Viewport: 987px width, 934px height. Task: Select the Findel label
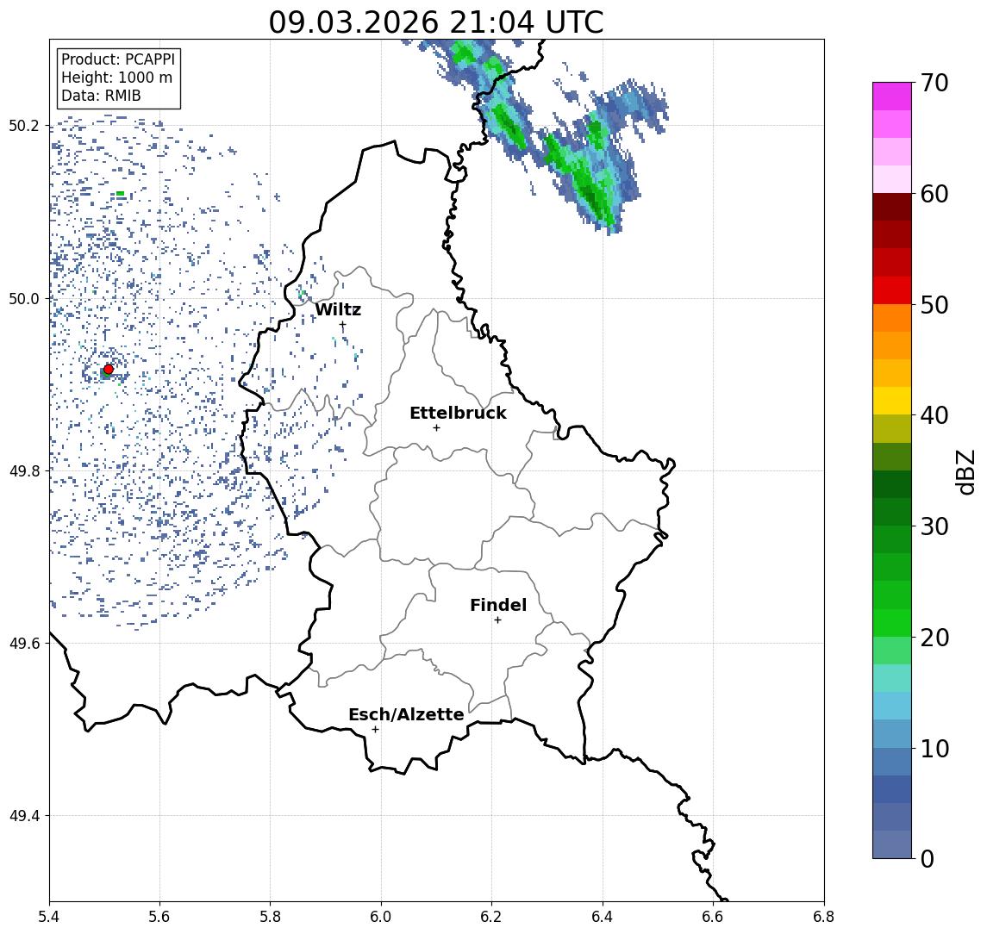498,605
